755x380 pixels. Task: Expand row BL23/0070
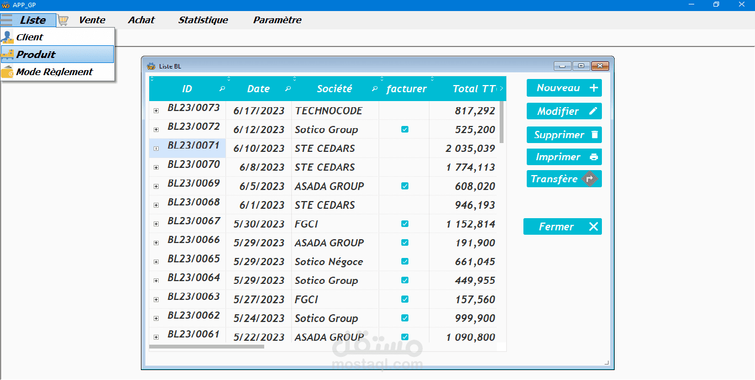click(156, 167)
